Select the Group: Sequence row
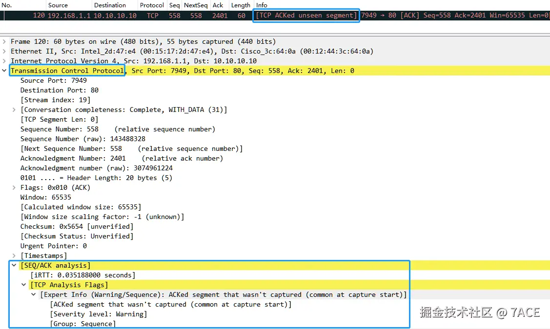The image size is (550, 329). click(x=83, y=324)
